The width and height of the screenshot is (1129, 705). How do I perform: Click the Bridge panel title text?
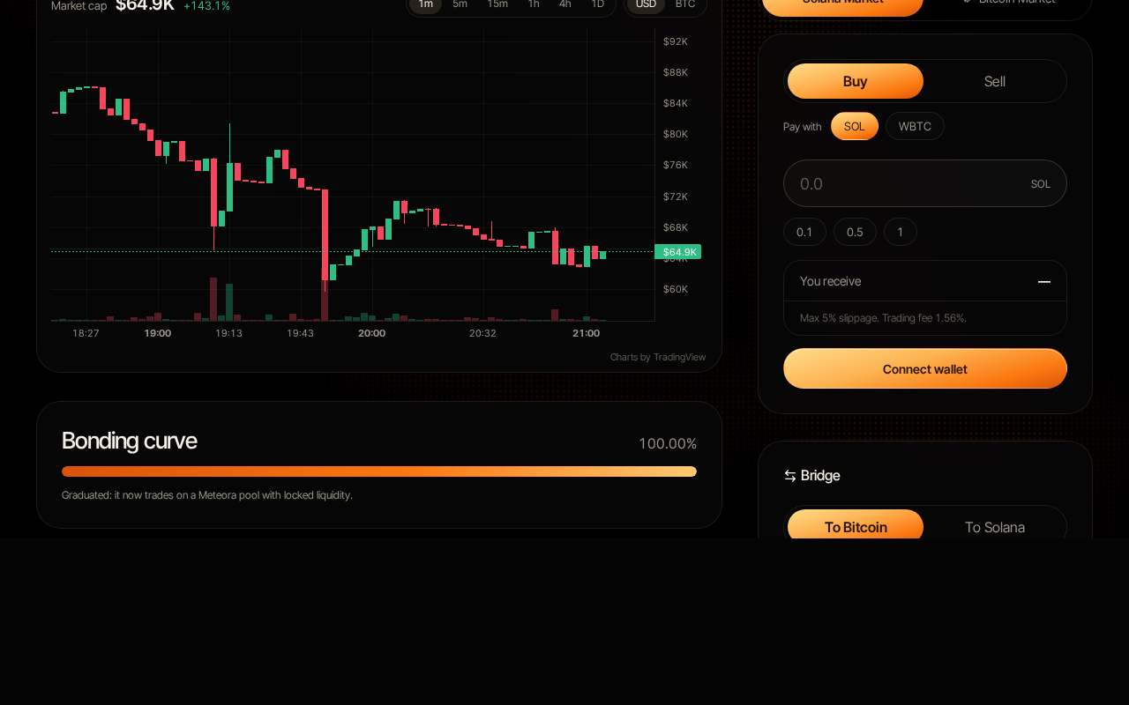click(x=820, y=476)
